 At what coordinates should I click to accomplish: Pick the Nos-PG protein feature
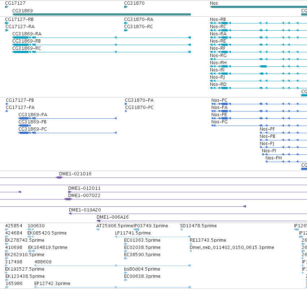coord(219,122)
